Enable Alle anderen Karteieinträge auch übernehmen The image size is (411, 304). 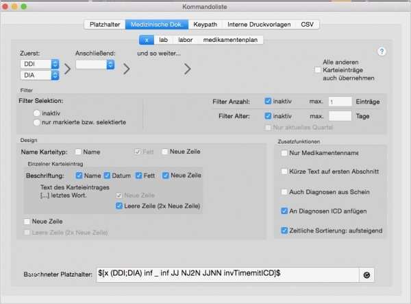[318, 70]
